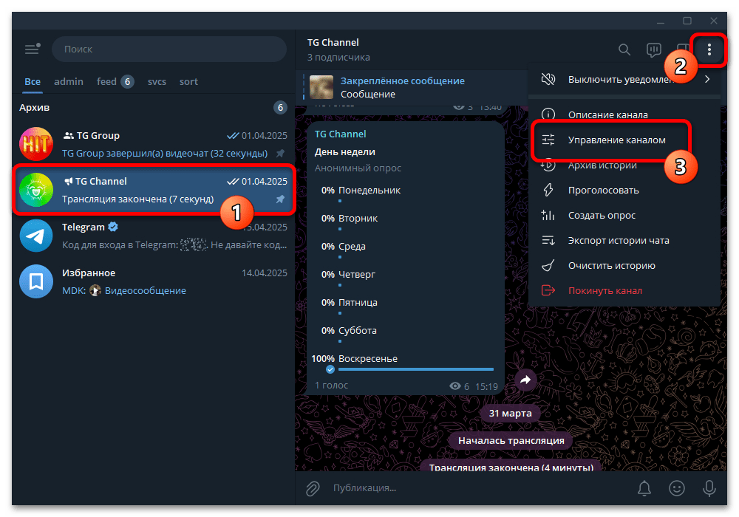Choose Проголосовать in the menu

click(x=624, y=191)
